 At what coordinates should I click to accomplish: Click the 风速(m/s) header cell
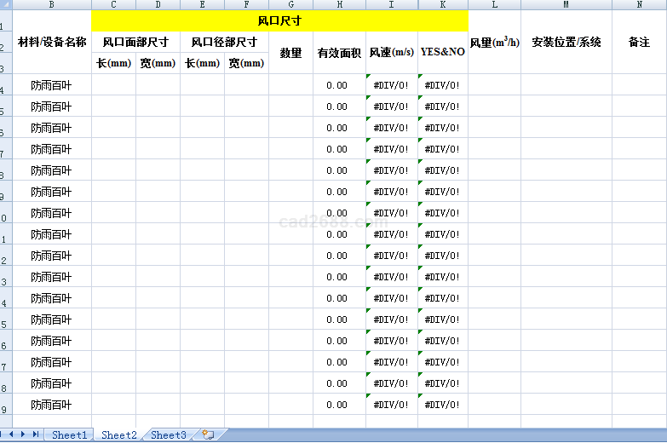click(392, 53)
